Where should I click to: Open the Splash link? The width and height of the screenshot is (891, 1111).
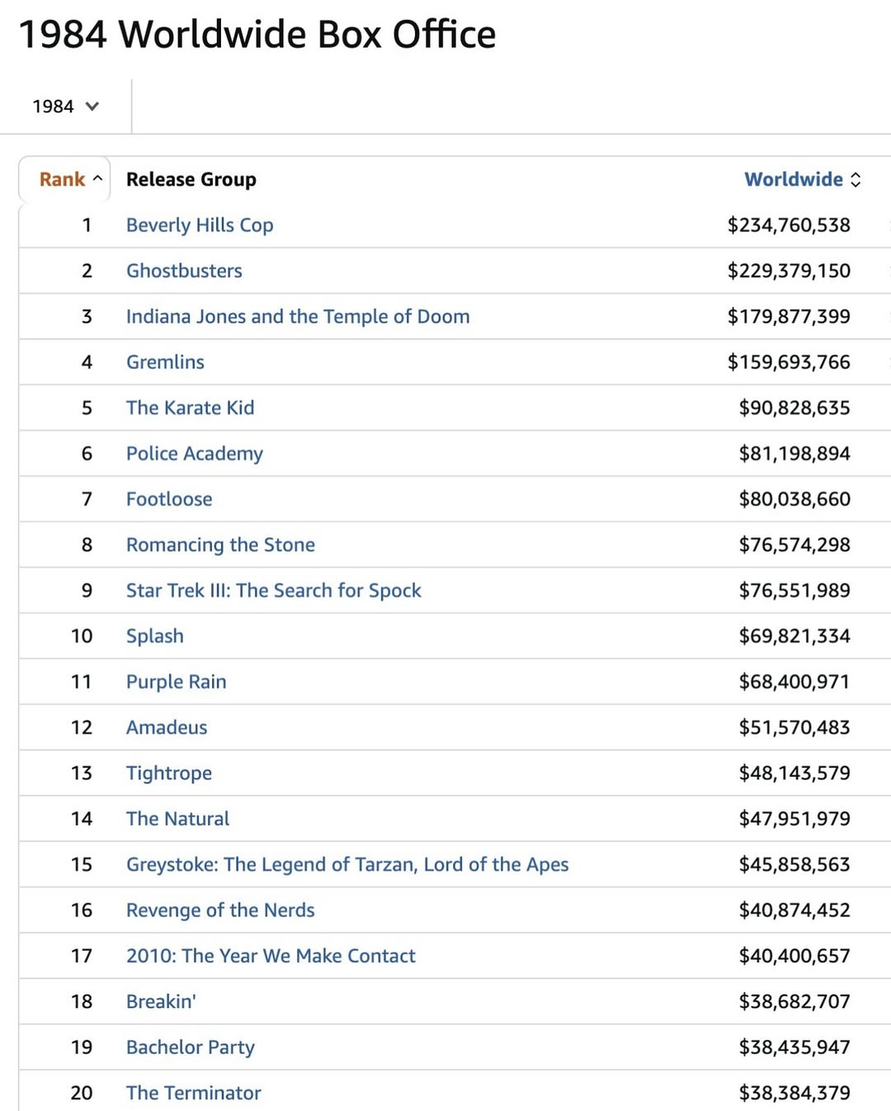155,636
